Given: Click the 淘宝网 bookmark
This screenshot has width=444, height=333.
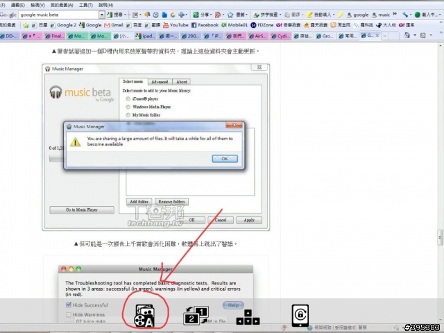Looking at the screenshot, I should tap(341, 25).
